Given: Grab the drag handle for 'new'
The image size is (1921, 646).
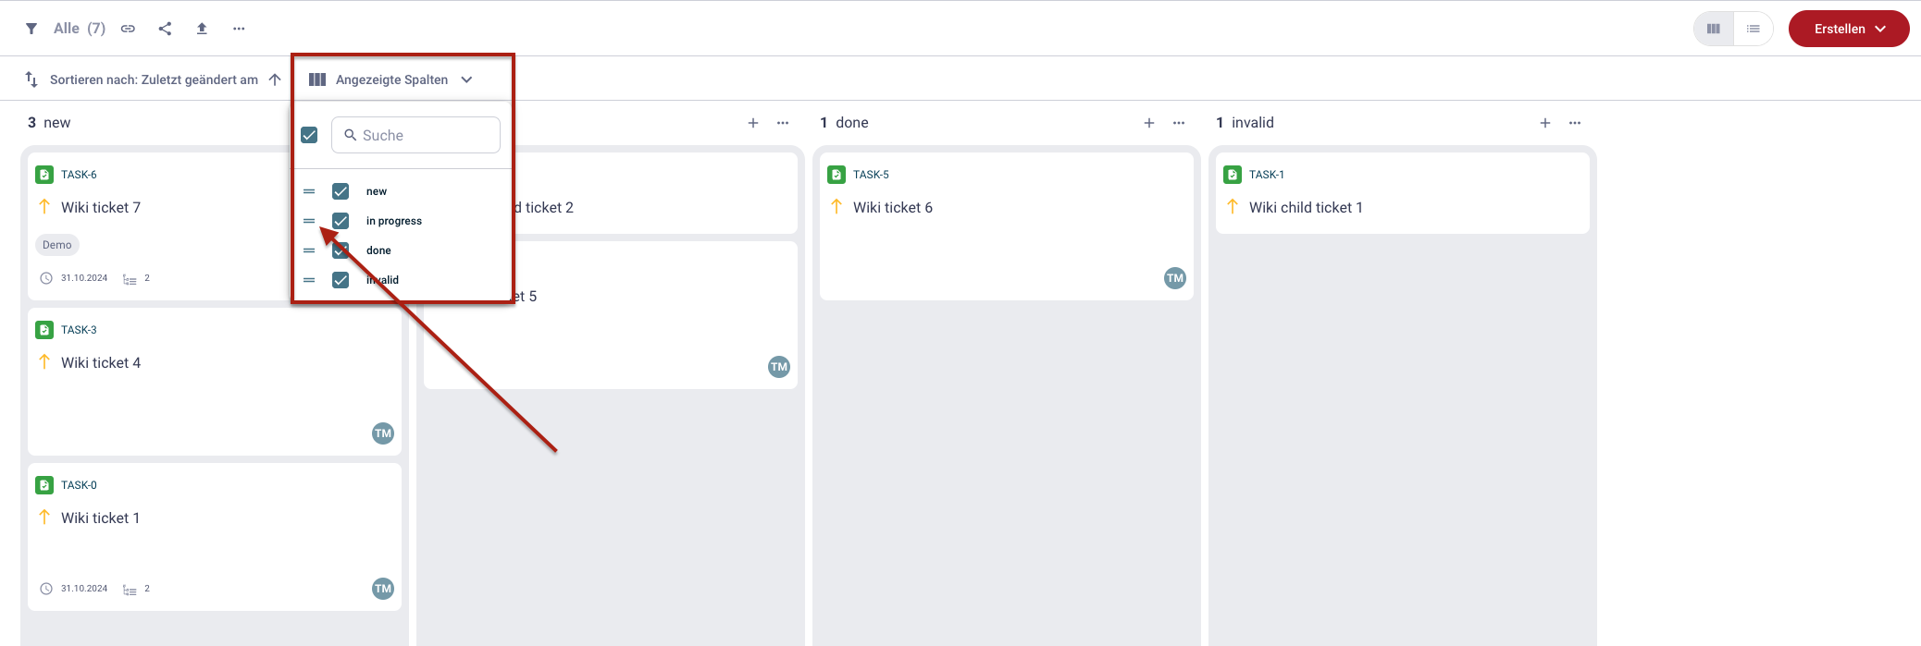Looking at the screenshot, I should coord(309,191).
